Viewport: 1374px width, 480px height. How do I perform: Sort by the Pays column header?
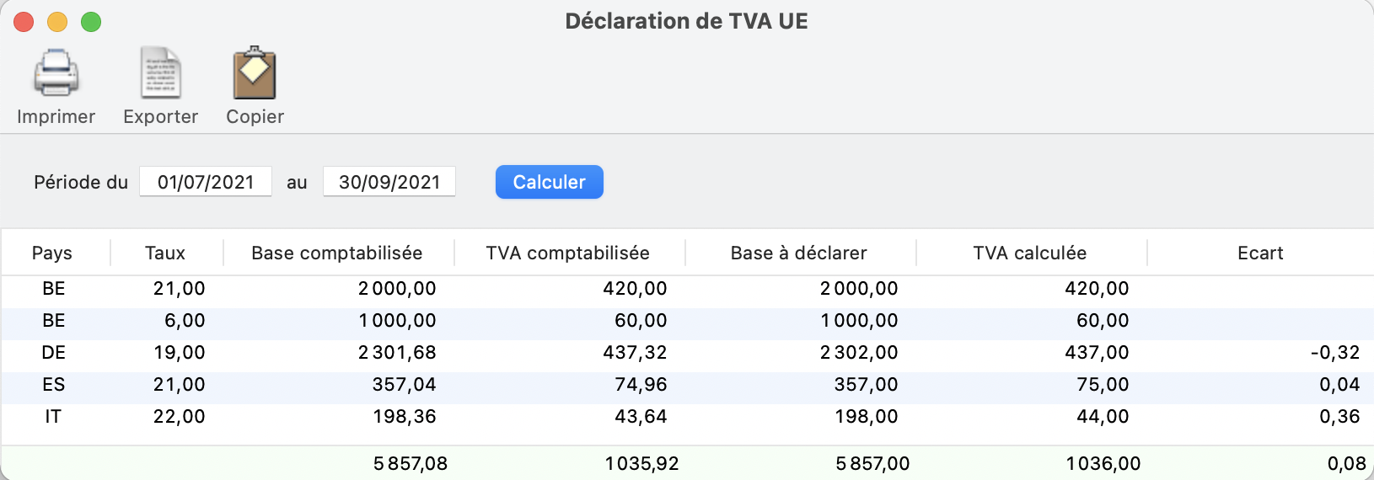click(52, 253)
